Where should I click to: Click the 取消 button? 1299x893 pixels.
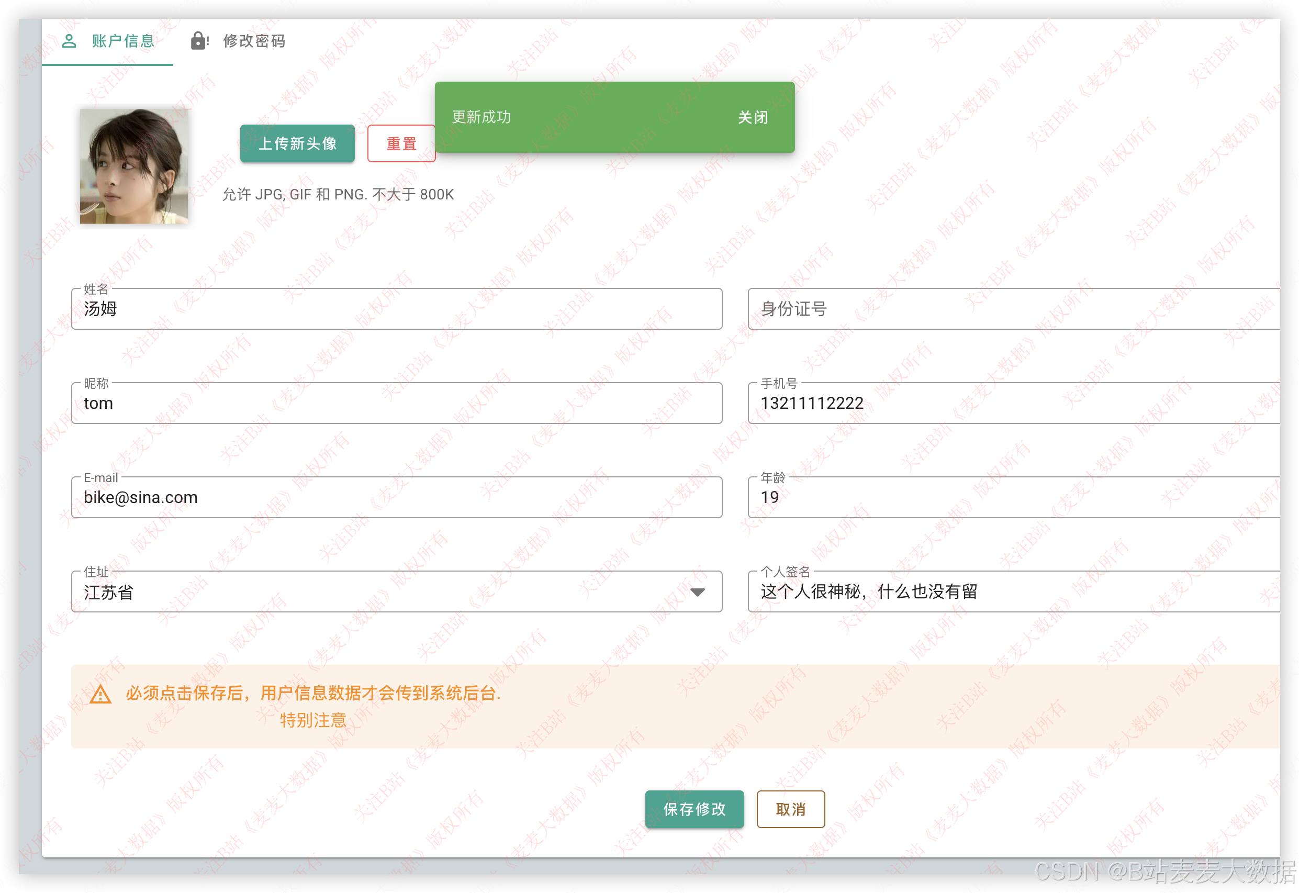click(790, 809)
